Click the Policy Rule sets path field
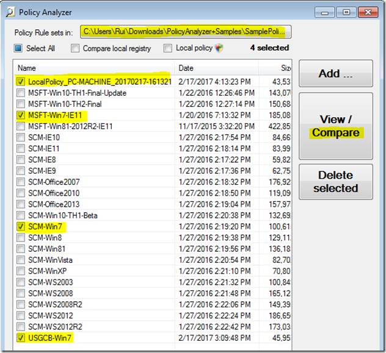Viewport: 386px width, 353px height. (x=186, y=32)
